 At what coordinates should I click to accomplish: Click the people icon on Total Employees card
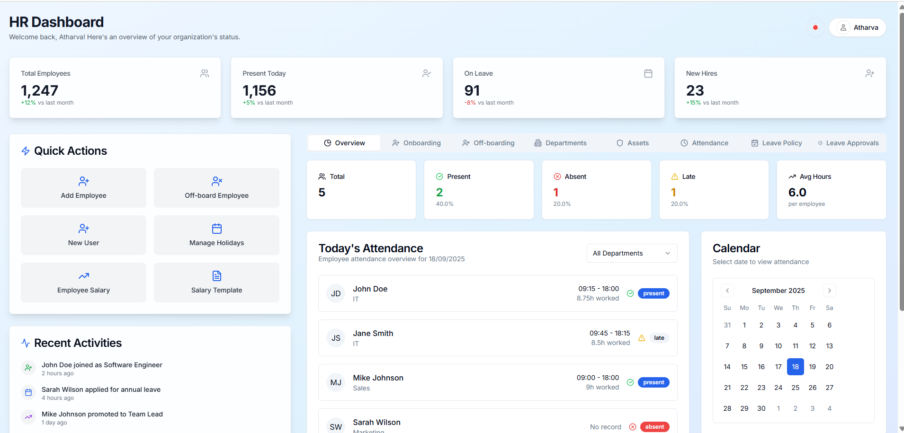click(204, 73)
